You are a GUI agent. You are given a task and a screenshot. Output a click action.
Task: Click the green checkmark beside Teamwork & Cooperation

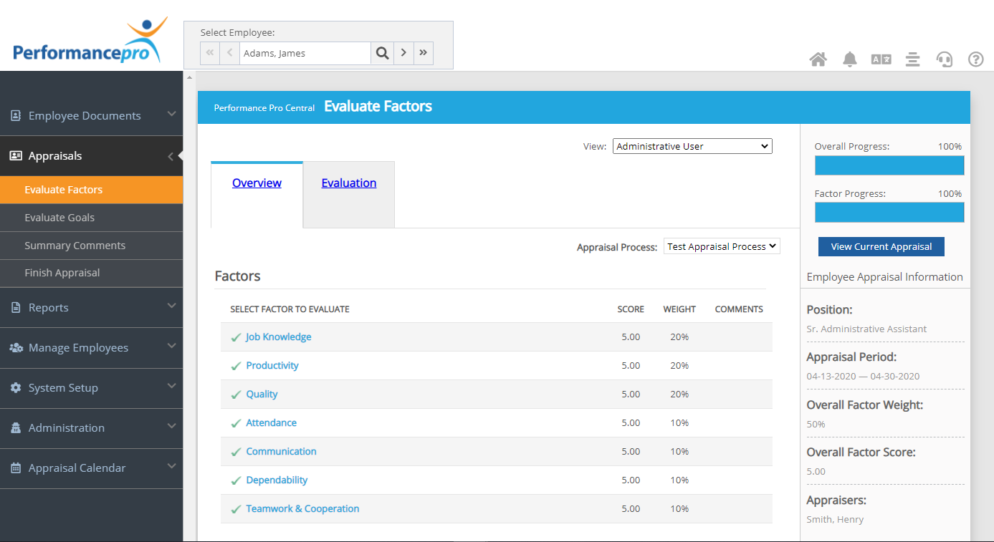pyautogui.click(x=236, y=509)
